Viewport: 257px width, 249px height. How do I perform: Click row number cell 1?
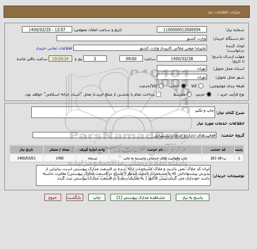(239, 158)
